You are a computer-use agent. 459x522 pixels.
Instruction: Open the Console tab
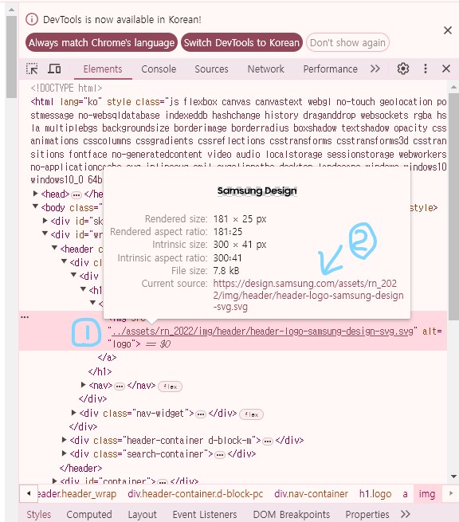pos(159,69)
